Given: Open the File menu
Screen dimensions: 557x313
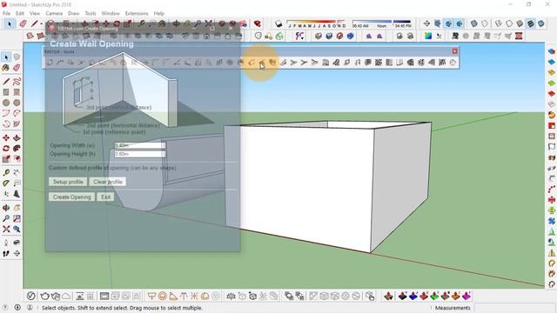Looking at the screenshot, I should [x=6, y=14].
